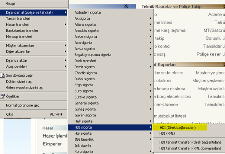Open the Eksperler link under Hasar
This screenshot has width=225, height=154.
click(x=51, y=144)
